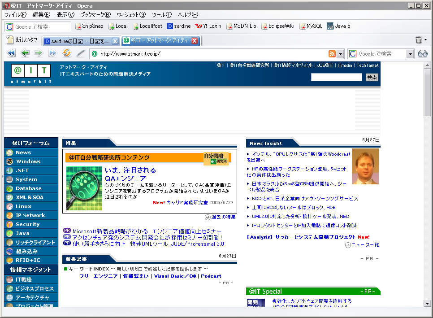Open the TechTarget header link

[367, 65]
